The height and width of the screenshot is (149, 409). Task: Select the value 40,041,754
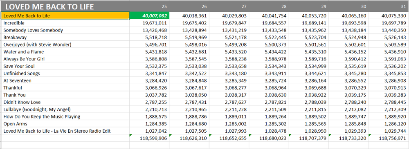(269, 16)
